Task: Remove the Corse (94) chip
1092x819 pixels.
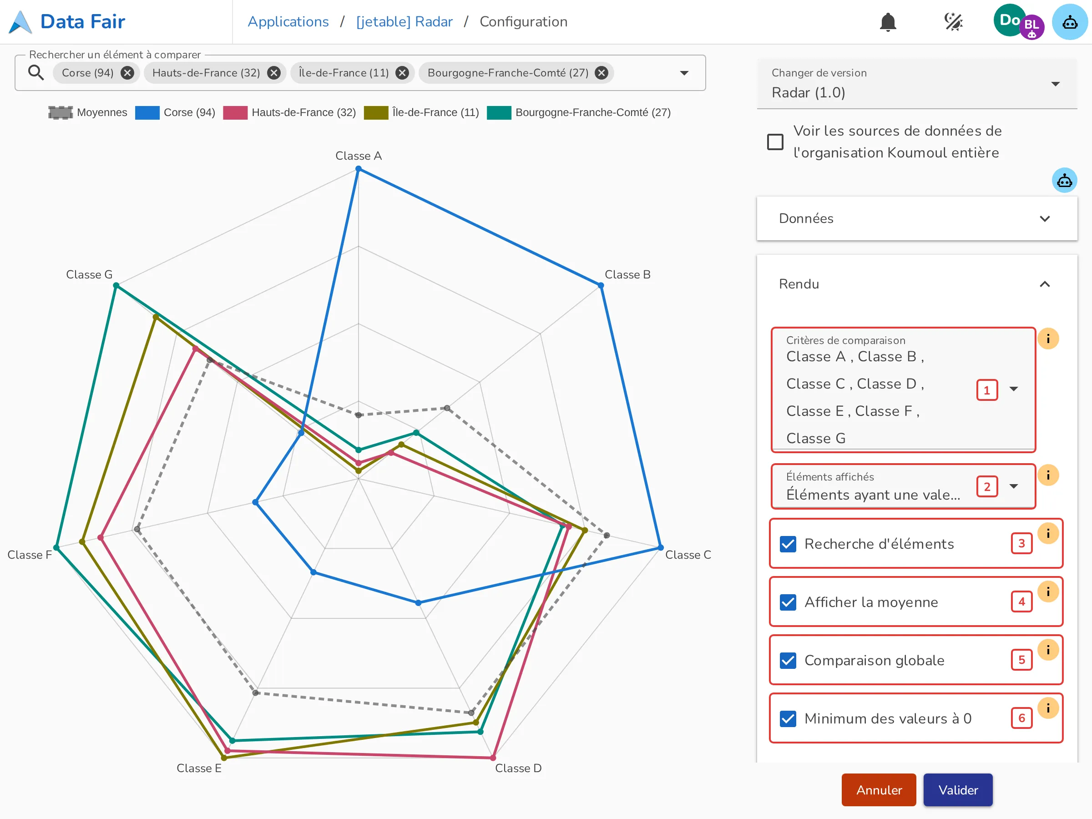Action: (127, 73)
